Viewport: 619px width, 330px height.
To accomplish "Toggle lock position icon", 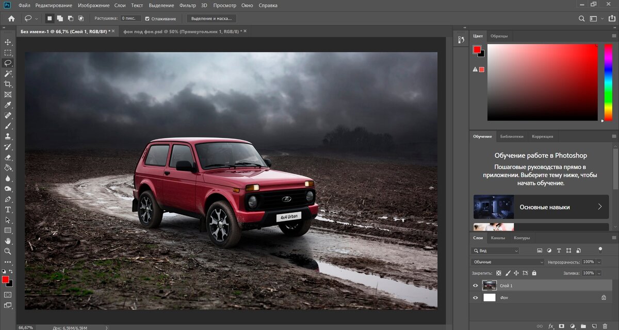I will [516, 273].
